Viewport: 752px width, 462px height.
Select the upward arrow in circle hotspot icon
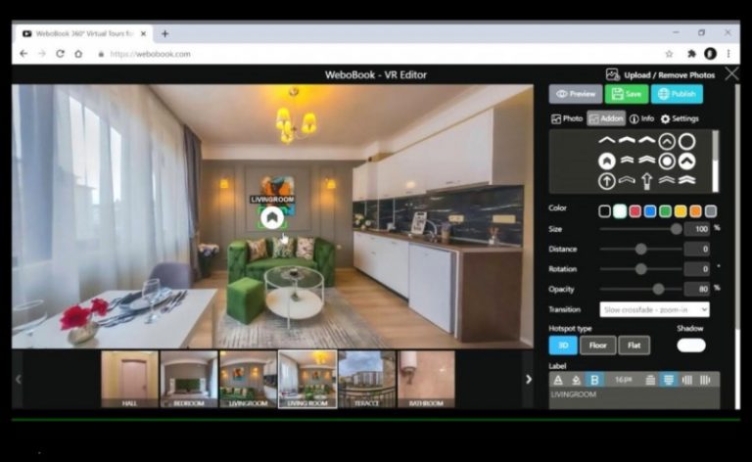click(607, 181)
